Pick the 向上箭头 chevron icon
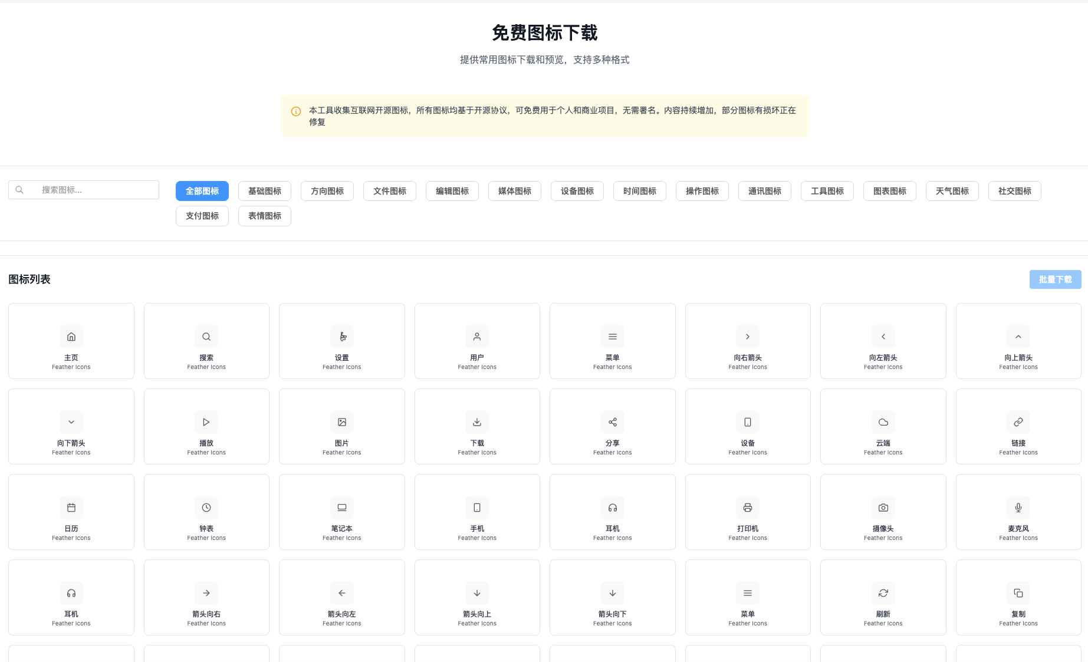This screenshot has width=1088, height=662. (x=1018, y=337)
